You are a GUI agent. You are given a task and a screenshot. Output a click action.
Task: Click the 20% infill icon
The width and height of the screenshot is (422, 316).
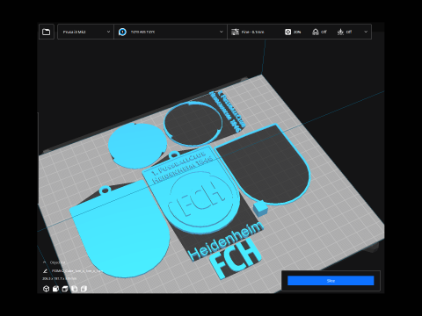click(287, 32)
